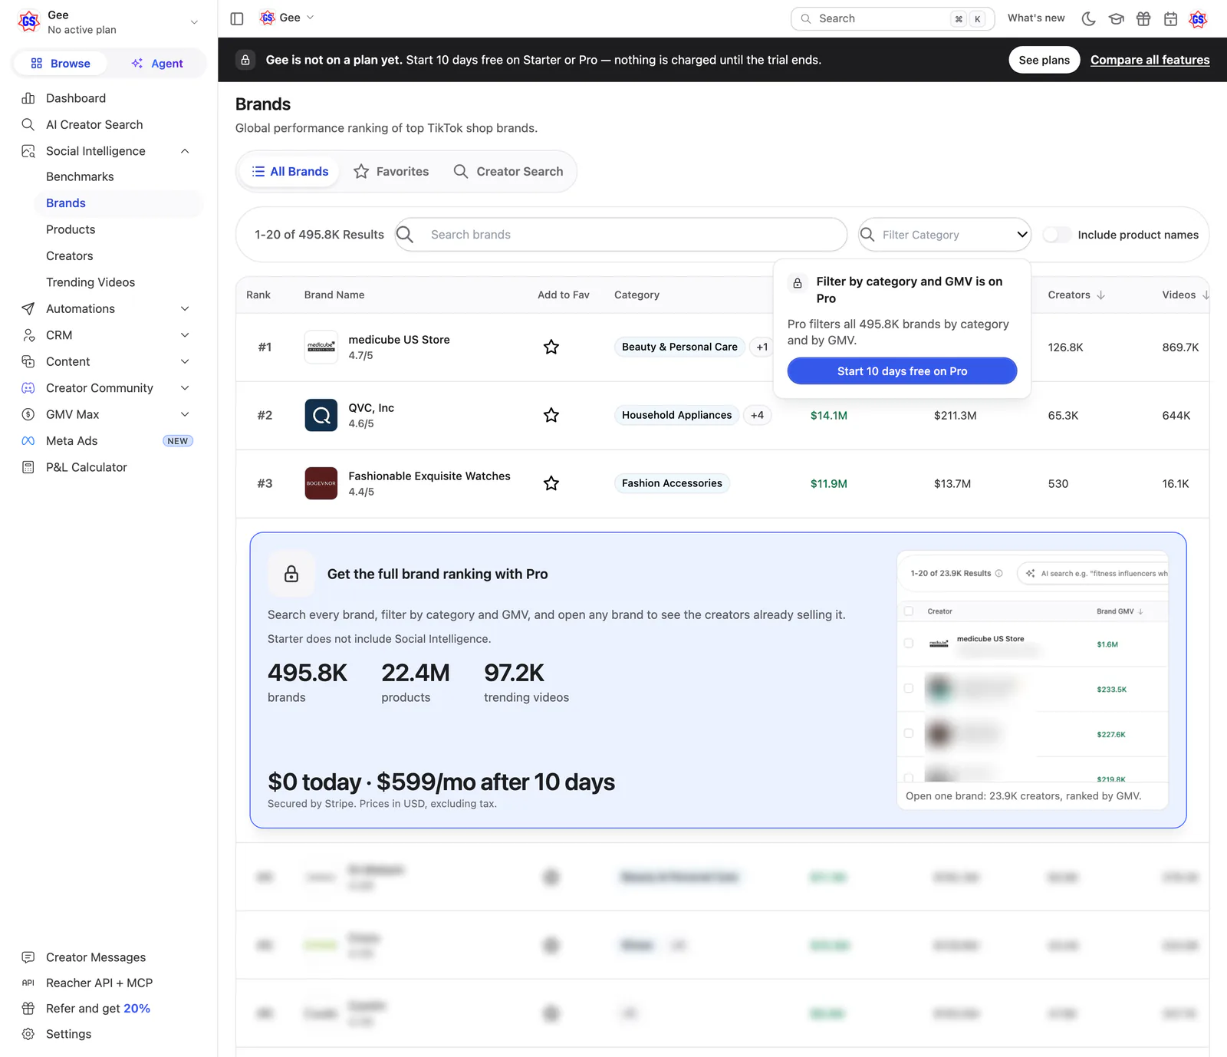Toggle Include product names switch
This screenshot has height=1057, width=1227.
tap(1057, 235)
